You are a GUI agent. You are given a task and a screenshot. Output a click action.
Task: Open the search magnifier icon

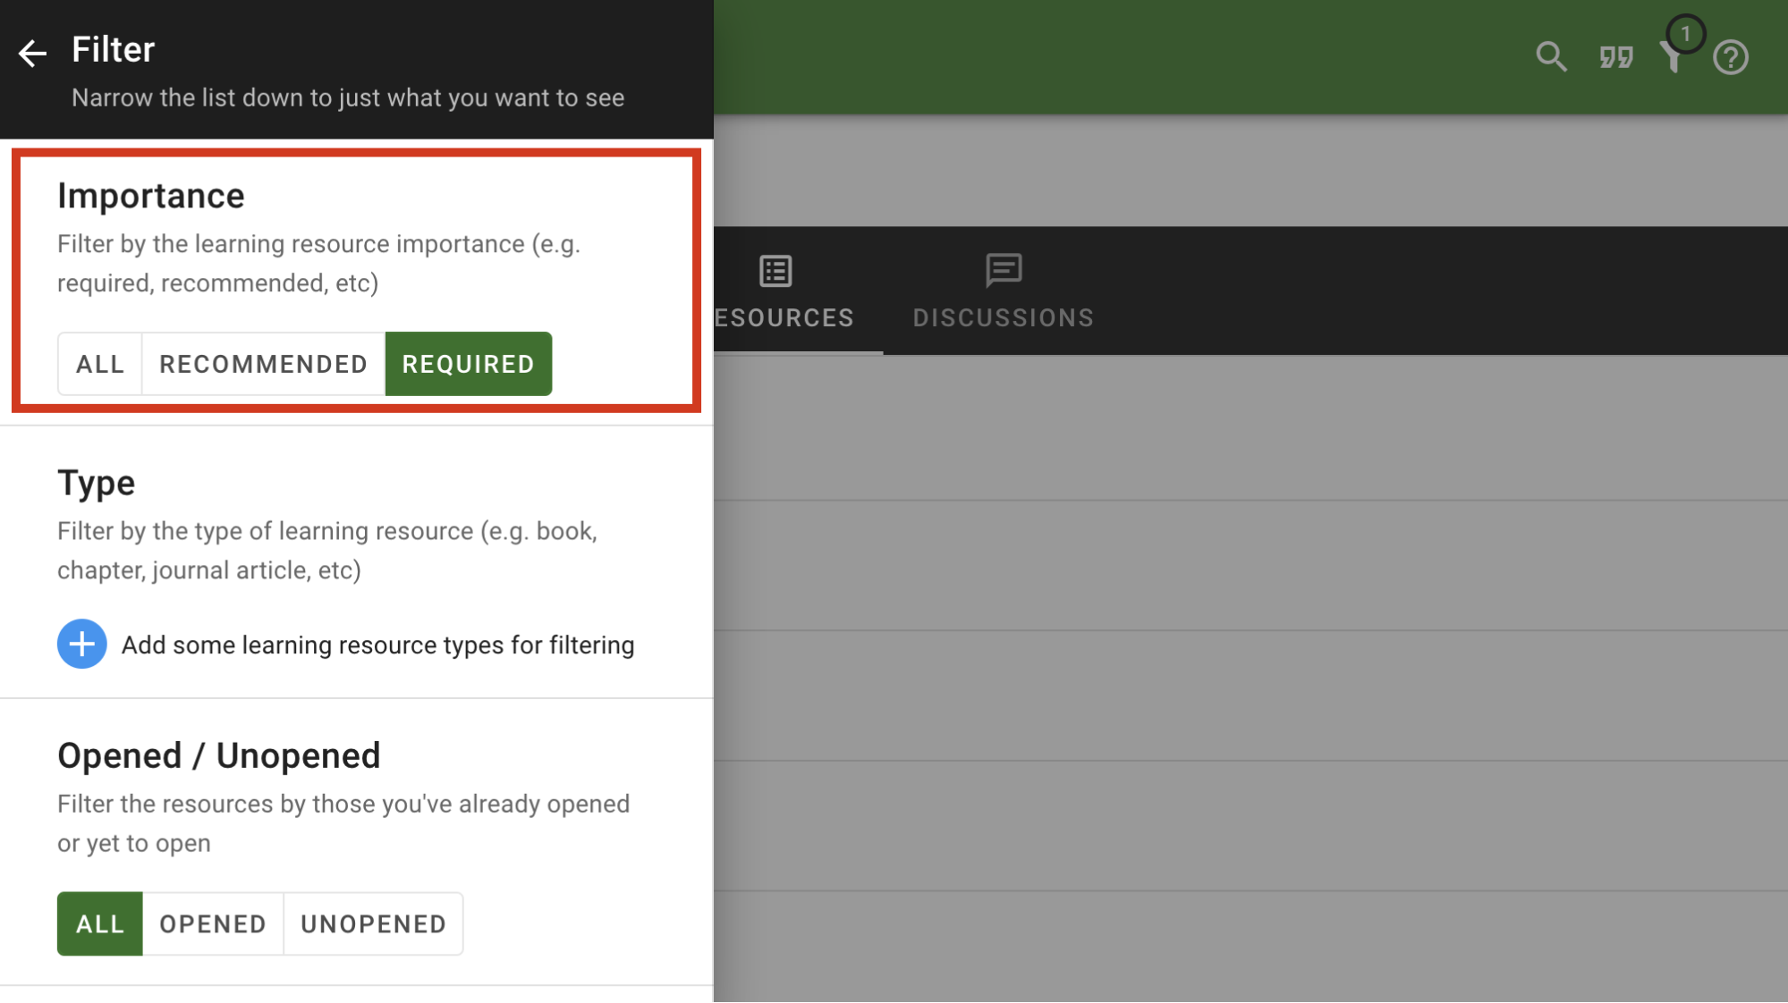click(1551, 57)
